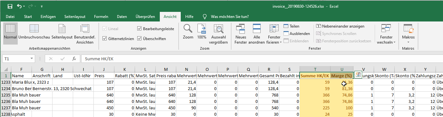Click the Ausblenden window button
443x117 pixels.
coord(297,33)
